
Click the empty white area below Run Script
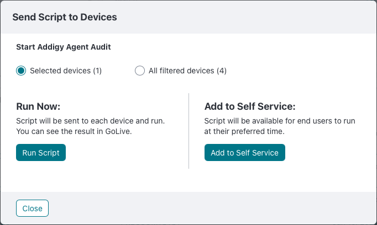[96, 178]
